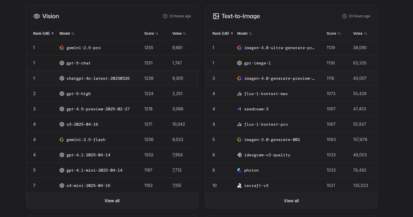Image resolution: width=413 pixels, height=217 pixels.
Task: Click the Google icon beside imagen-4.0-generate-preview
Action: coord(239,78)
